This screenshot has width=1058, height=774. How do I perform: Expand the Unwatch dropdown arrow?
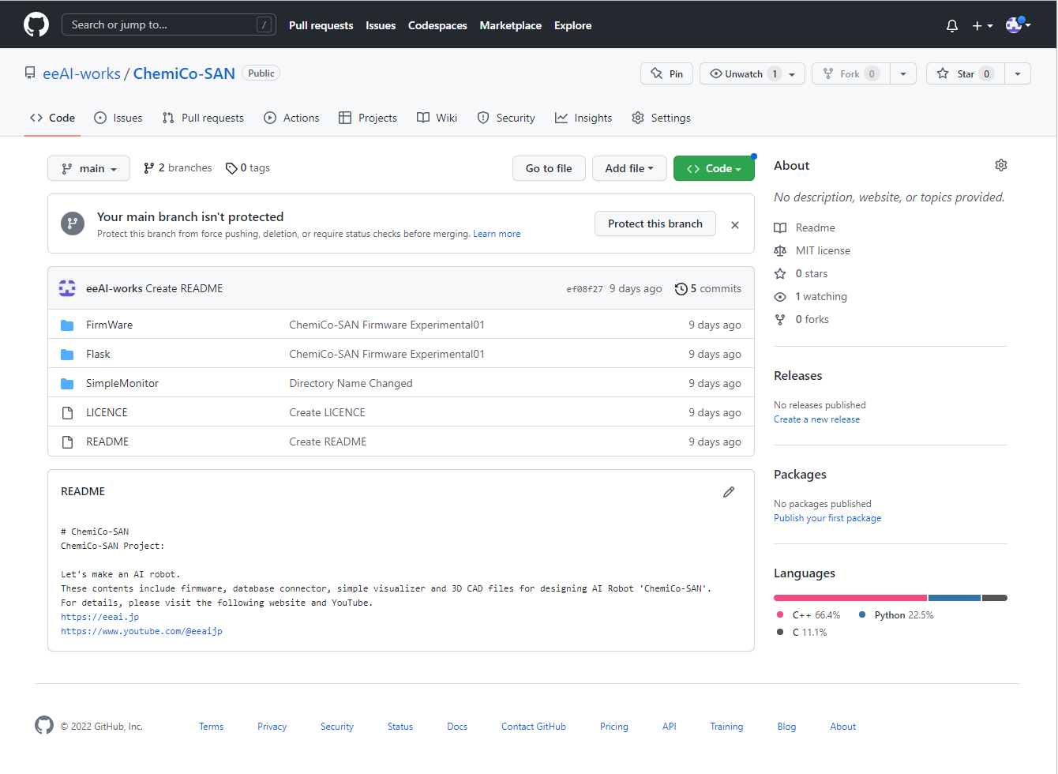point(793,73)
